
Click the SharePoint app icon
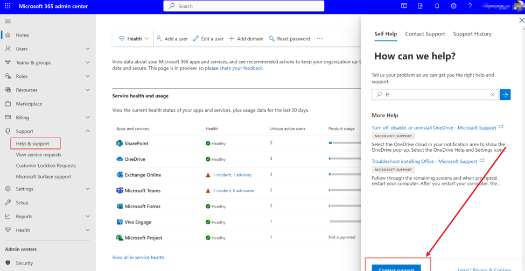click(x=120, y=144)
